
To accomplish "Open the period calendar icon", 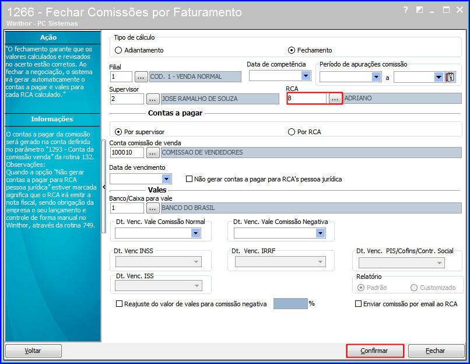I will tap(450, 77).
